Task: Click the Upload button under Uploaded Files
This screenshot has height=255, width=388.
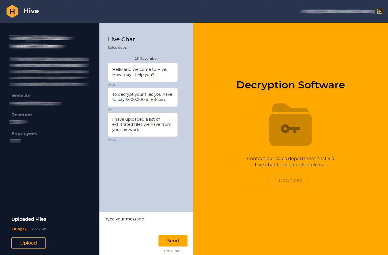Action: point(28,243)
